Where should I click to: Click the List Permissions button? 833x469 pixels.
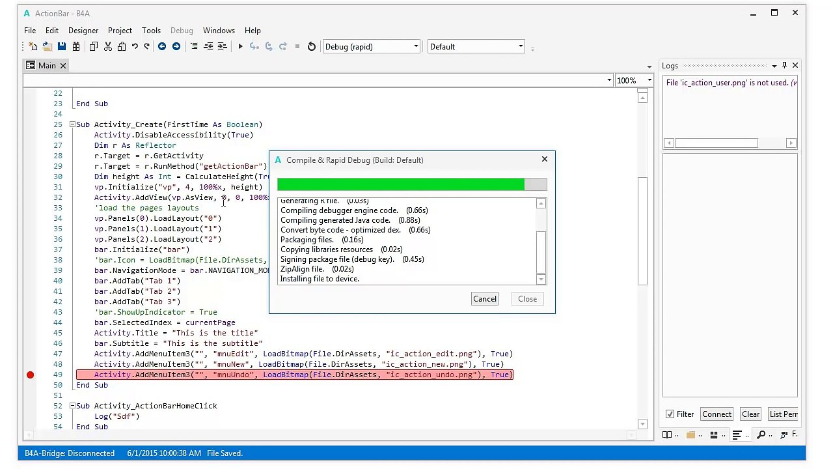[x=783, y=414]
